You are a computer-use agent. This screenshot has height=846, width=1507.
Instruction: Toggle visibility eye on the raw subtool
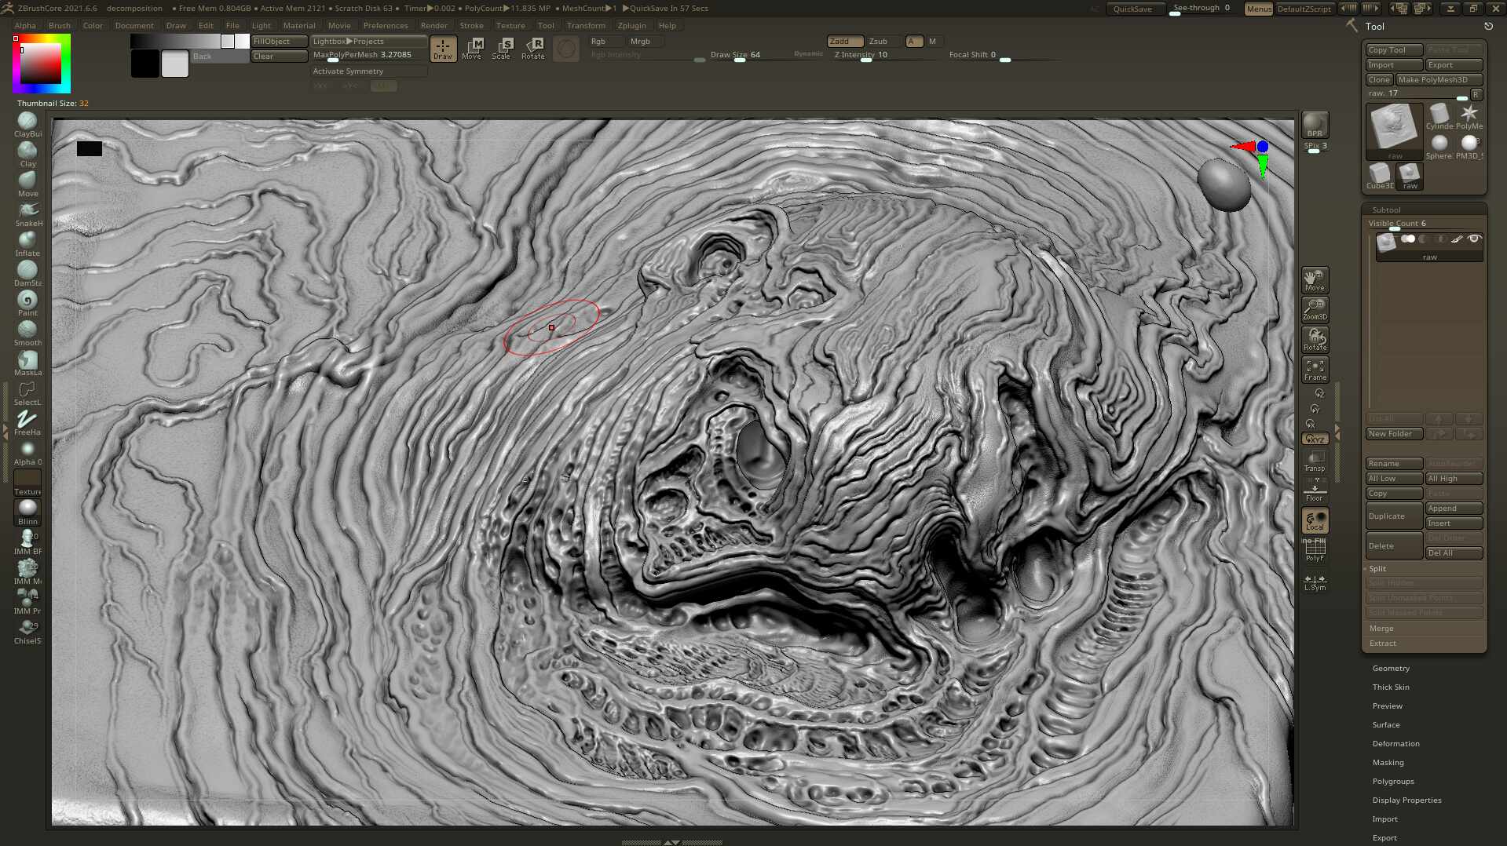pos(1475,239)
